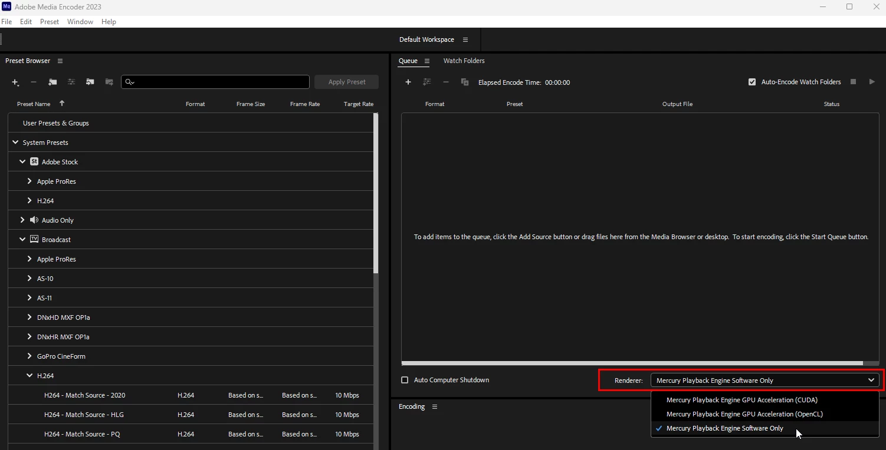Click Add Output sliders icon in Queue

pyautogui.click(x=426, y=82)
